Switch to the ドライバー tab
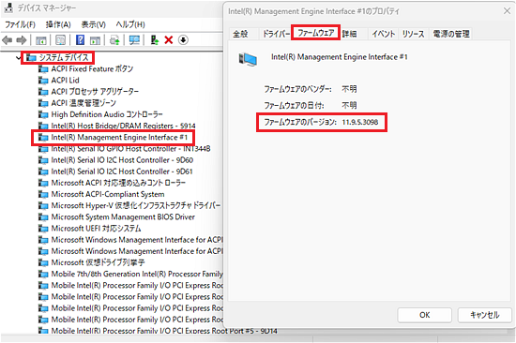Viewport: 516px width, 343px height. pos(276,34)
